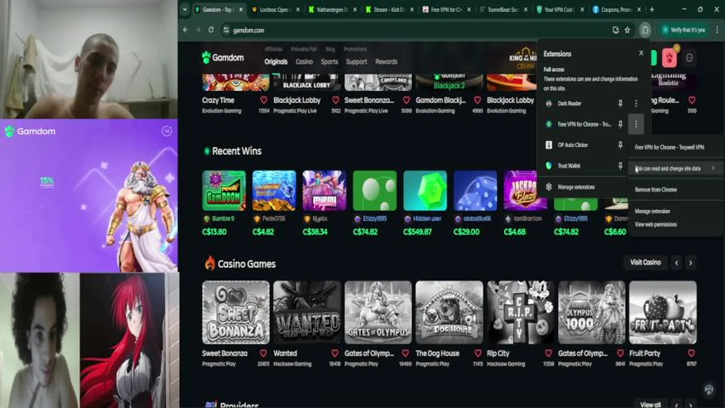
Task: Show next Providers with right arrow
Action: tap(690, 405)
